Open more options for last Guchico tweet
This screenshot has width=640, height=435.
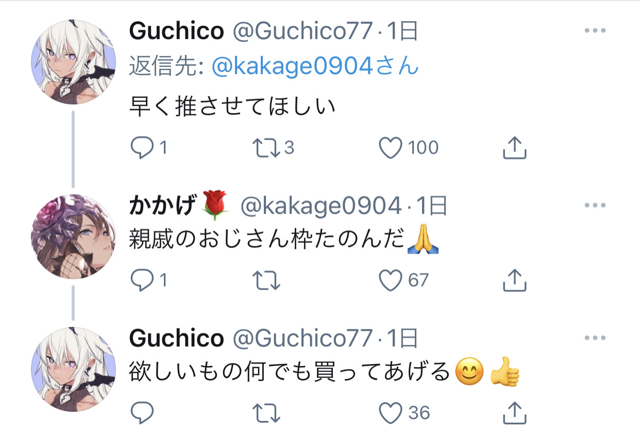(595, 338)
